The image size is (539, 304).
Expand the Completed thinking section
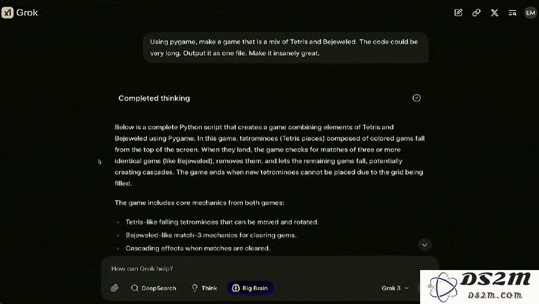(x=269, y=98)
